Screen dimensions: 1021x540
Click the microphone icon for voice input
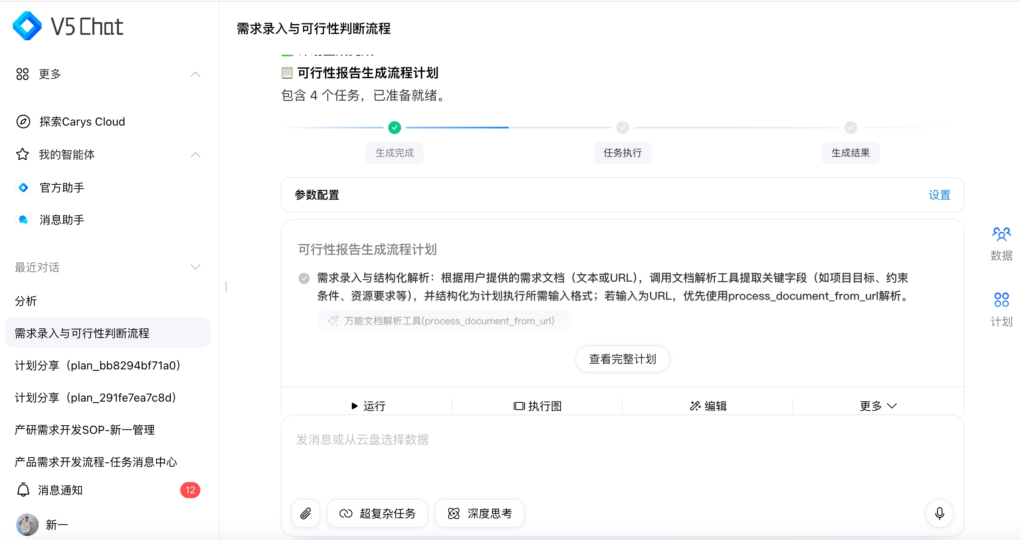point(939,513)
